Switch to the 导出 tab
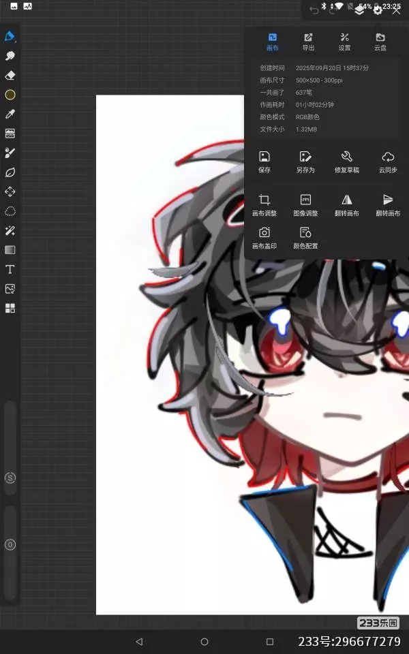Image resolution: width=409 pixels, height=654 pixels. click(308, 42)
